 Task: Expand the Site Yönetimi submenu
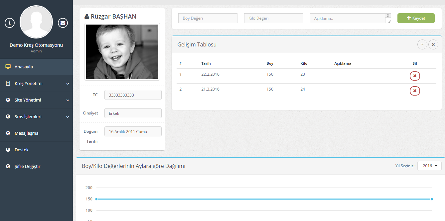point(68,100)
